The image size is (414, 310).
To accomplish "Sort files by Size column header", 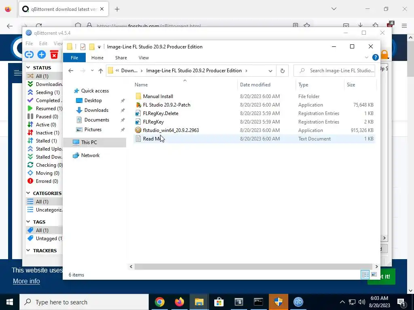I will [360, 85].
